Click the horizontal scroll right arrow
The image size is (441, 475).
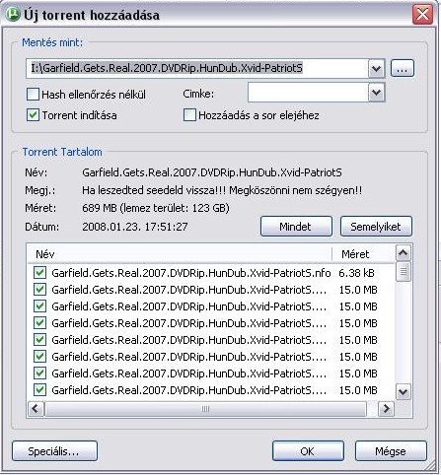coord(386,409)
